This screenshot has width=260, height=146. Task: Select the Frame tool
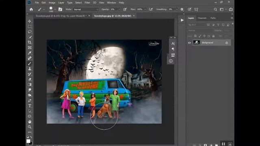pos(30,48)
